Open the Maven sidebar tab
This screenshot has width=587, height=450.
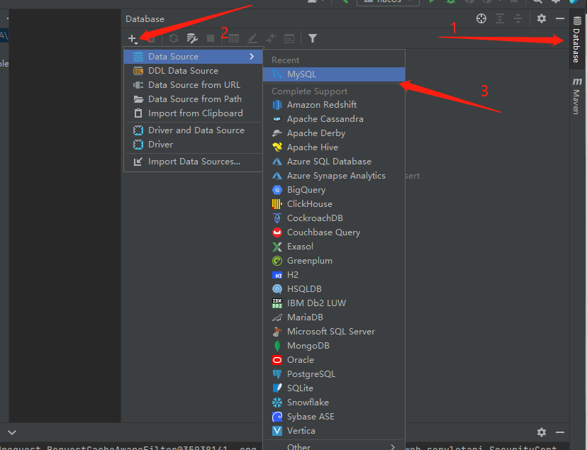[x=577, y=96]
